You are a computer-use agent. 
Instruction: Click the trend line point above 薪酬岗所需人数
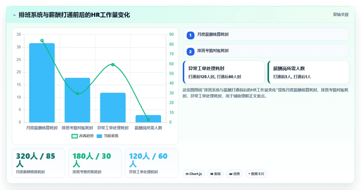pos(148,120)
